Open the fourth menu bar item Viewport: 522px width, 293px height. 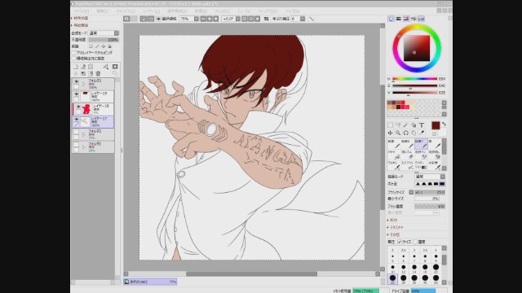(152, 11)
